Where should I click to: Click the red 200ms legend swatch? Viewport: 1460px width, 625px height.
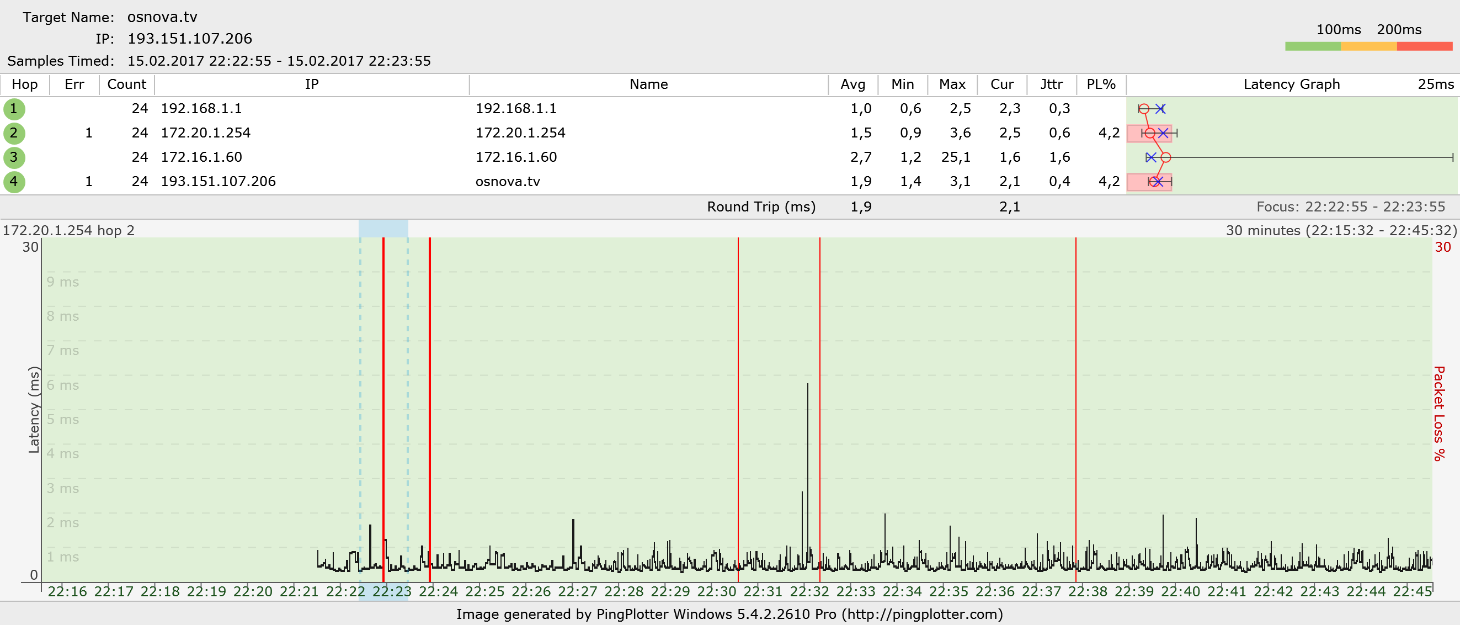(1424, 46)
